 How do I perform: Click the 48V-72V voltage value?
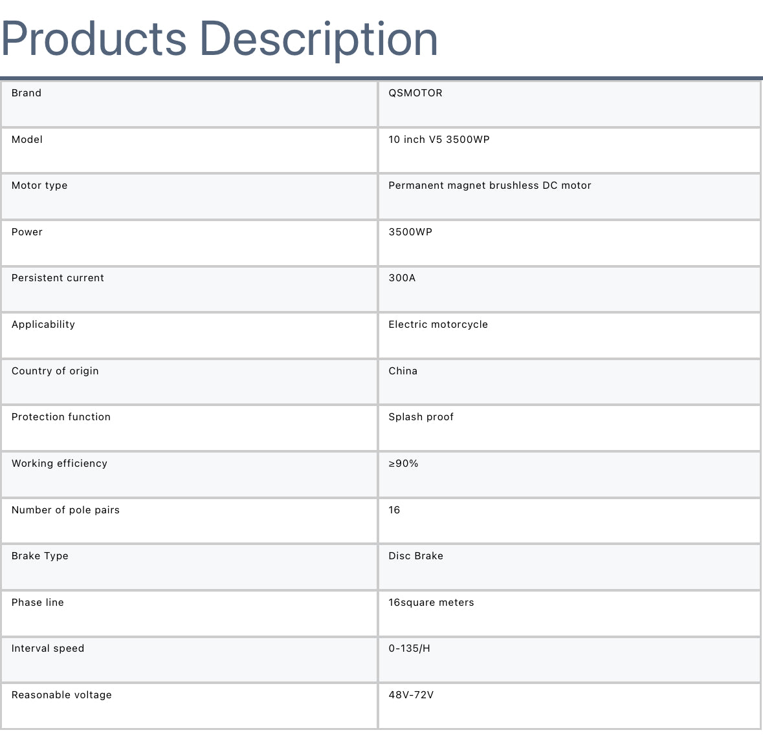click(x=411, y=695)
